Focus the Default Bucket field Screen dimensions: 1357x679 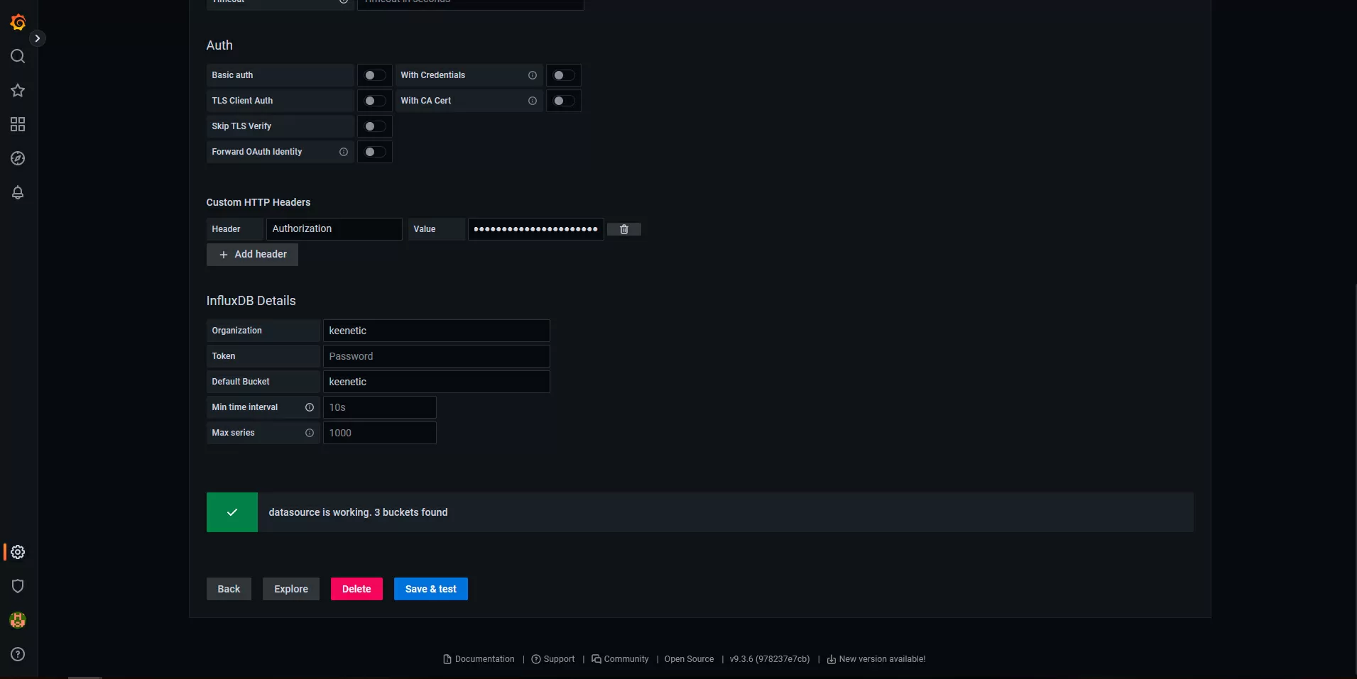pyautogui.click(x=437, y=382)
